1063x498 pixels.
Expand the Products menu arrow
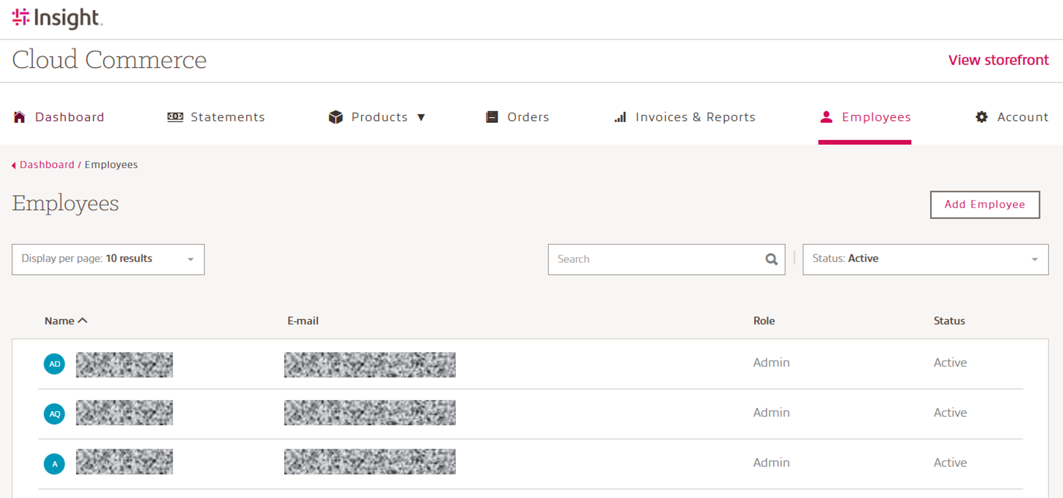tap(421, 117)
